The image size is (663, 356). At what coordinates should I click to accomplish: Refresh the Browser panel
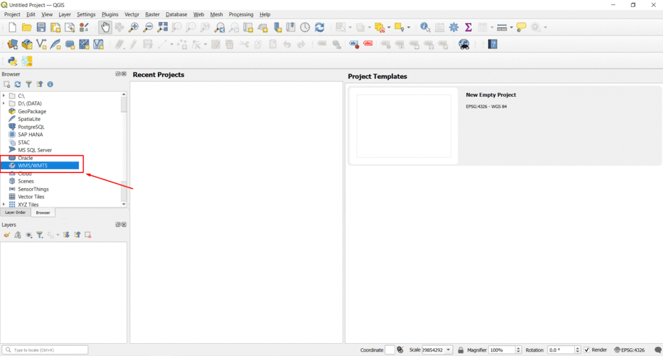(x=17, y=85)
